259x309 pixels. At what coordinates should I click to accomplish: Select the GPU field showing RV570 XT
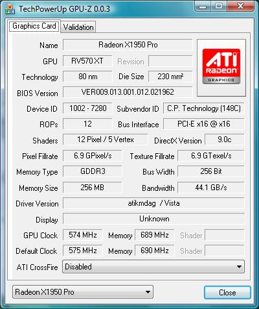tap(87, 61)
